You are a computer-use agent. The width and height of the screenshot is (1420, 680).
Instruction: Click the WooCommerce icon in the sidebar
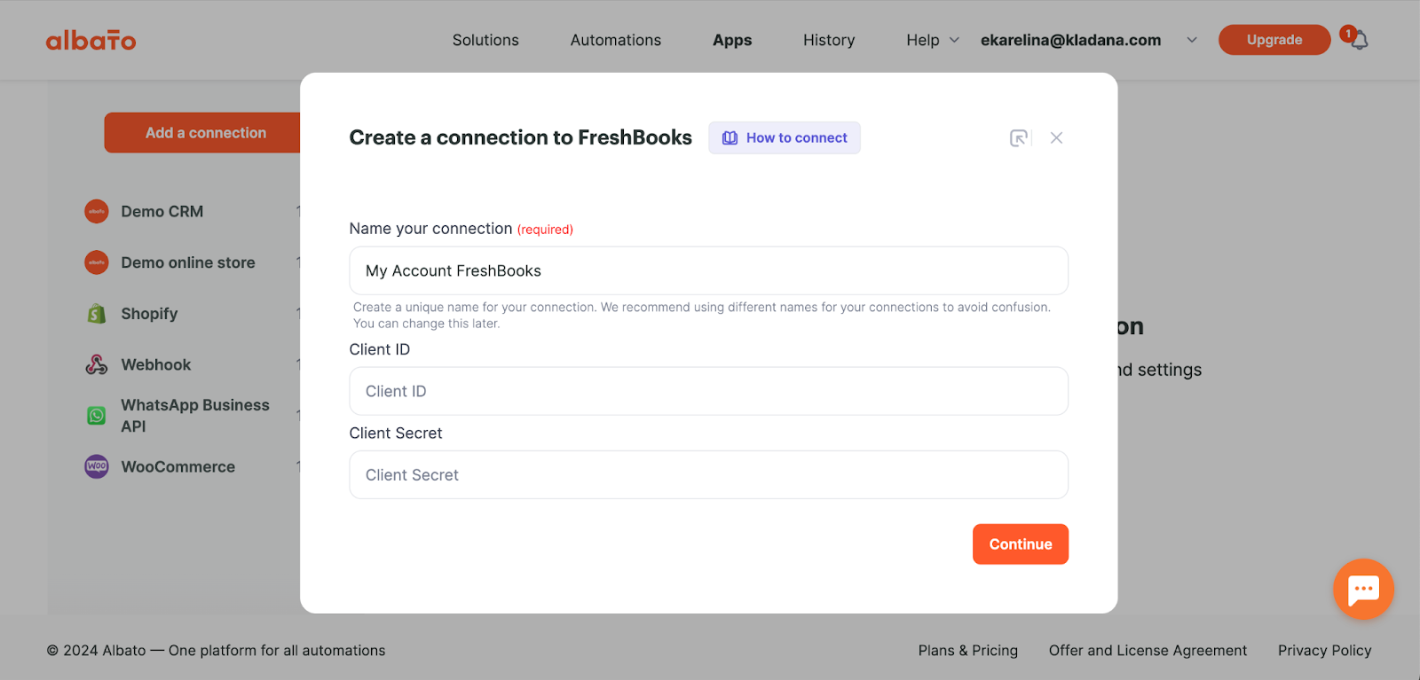97,466
